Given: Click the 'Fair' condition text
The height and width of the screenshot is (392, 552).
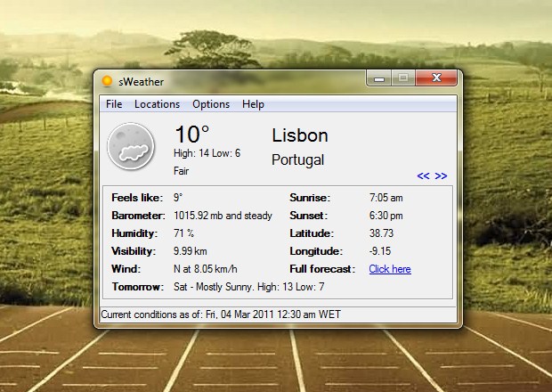Looking at the screenshot, I should [182, 171].
